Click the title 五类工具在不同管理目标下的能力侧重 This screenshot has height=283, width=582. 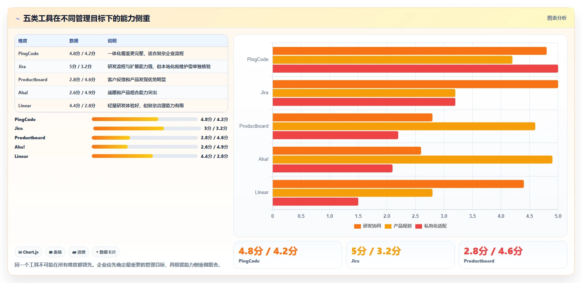click(x=86, y=19)
